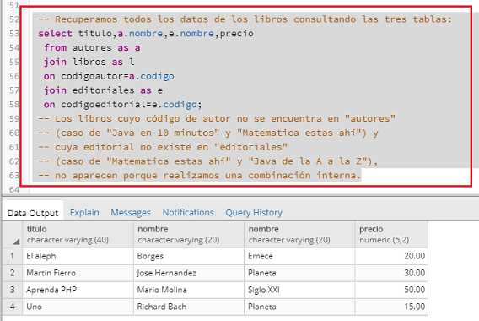Screen dimensions: 479x321
Task: Select the nombre column header for authors
Action: [189, 234]
